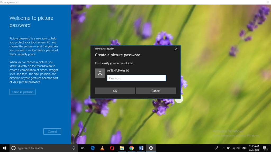Open Microsoft Word
The image size is (271, 152).
141,148
